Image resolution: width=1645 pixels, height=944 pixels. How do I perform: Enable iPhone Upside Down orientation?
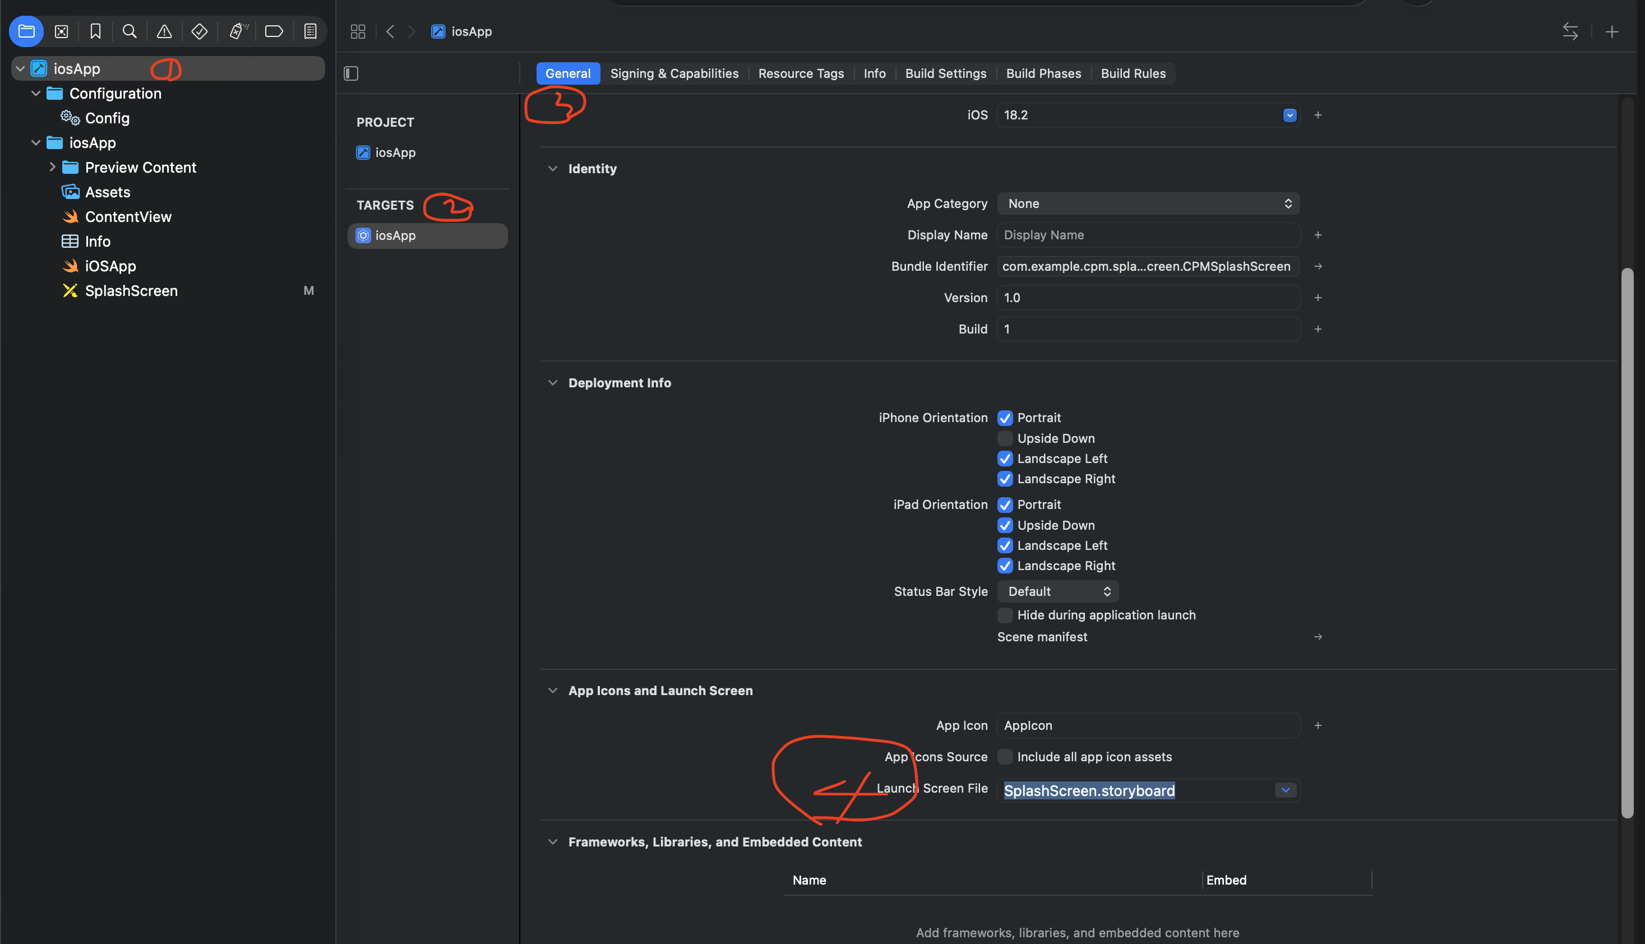(x=1005, y=438)
